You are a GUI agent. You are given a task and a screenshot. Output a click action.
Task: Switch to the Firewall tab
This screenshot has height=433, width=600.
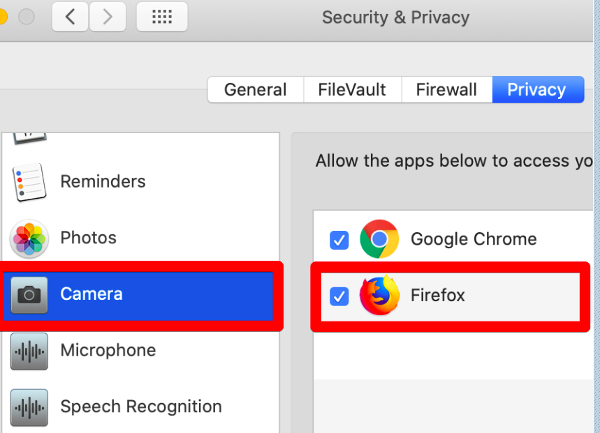tap(446, 90)
